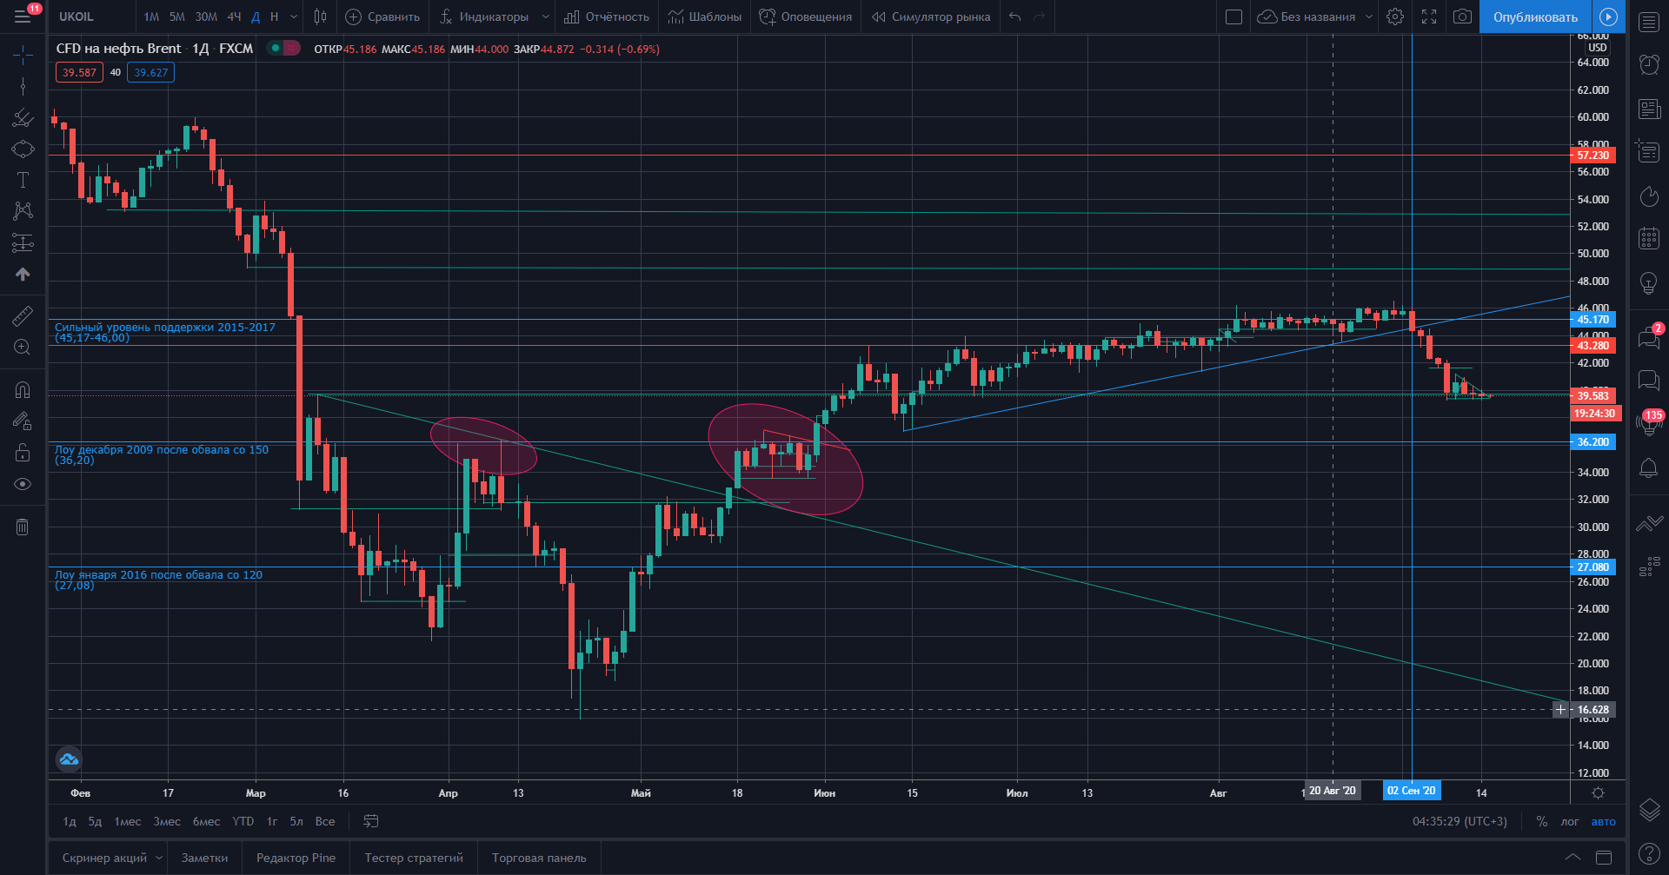Toggle the 'лог' logarithmic scale
The image size is (1669, 875).
coord(1569,821)
